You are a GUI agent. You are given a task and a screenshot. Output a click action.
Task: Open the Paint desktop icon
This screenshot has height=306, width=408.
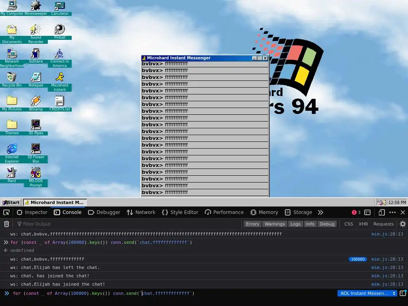[12, 175]
